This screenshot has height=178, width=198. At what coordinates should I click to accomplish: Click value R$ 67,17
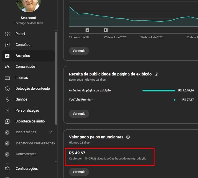tap(188, 100)
